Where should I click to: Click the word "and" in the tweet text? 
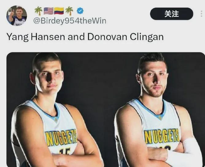76,37
